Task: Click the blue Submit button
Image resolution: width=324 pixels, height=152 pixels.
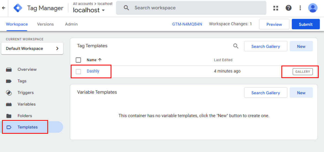Action: coord(306,24)
